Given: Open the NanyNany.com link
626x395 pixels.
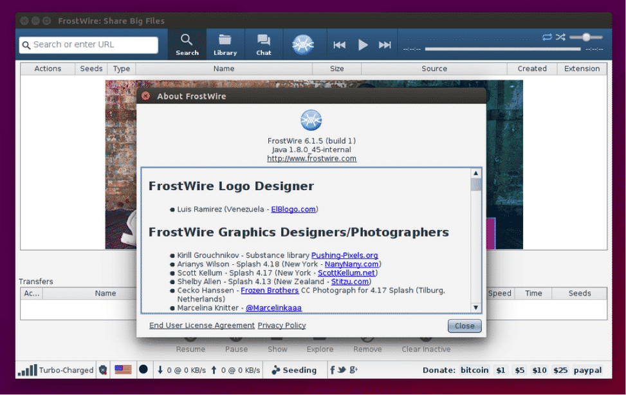Looking at the screenshot, I should 351,264.
